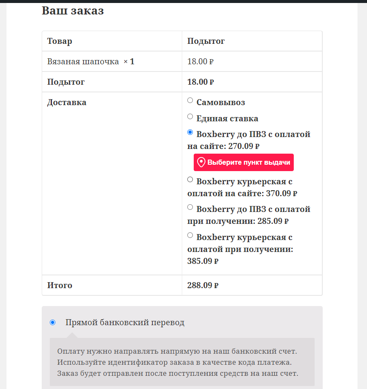This screenshot has width=367, height=389.
Task: Select Boxberry до ПВЗ при получении 285.09 ₽ radio
Action: click(x=190, y=207)
